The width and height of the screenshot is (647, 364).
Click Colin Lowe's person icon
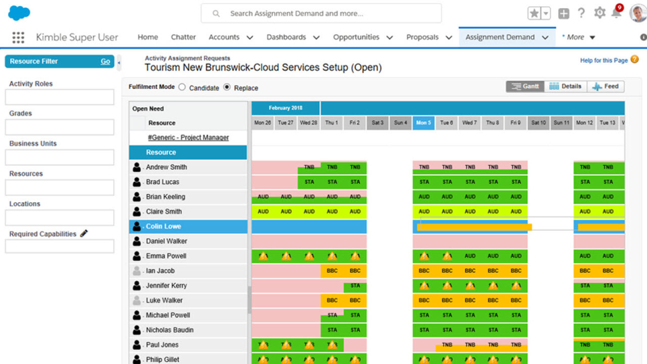[x=137, y=226]
